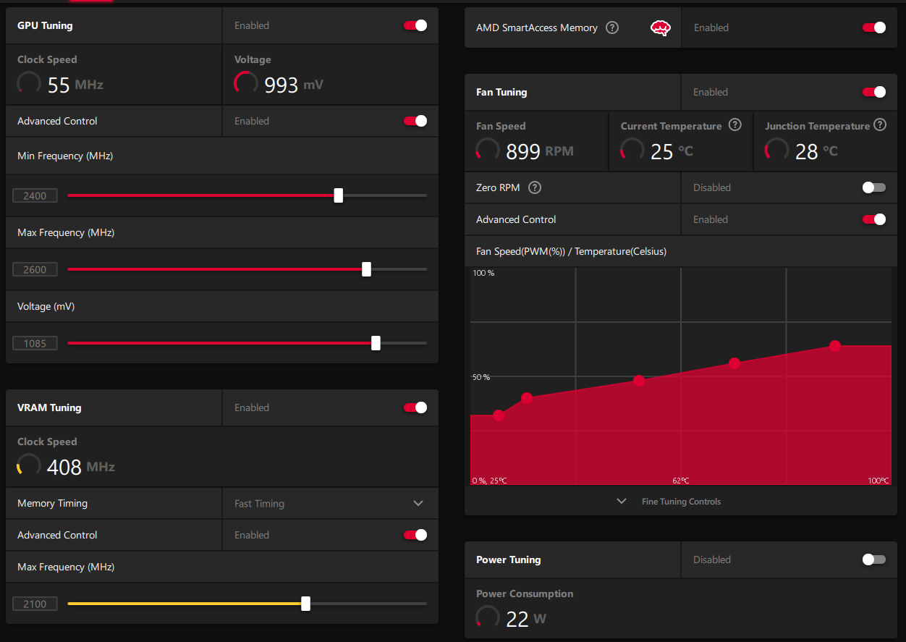This screenshot has height=642, width=906.
Task: Click the Fine Tuning Controls label
Action: click(681, 502)
